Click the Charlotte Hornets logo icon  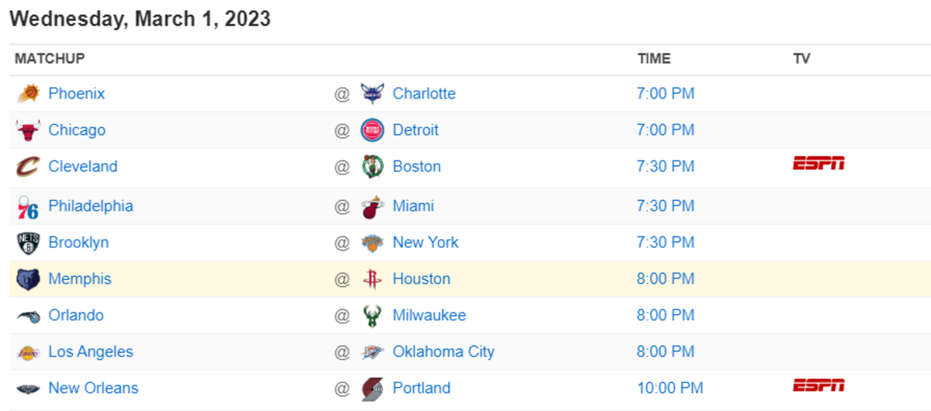pos(372,94)
